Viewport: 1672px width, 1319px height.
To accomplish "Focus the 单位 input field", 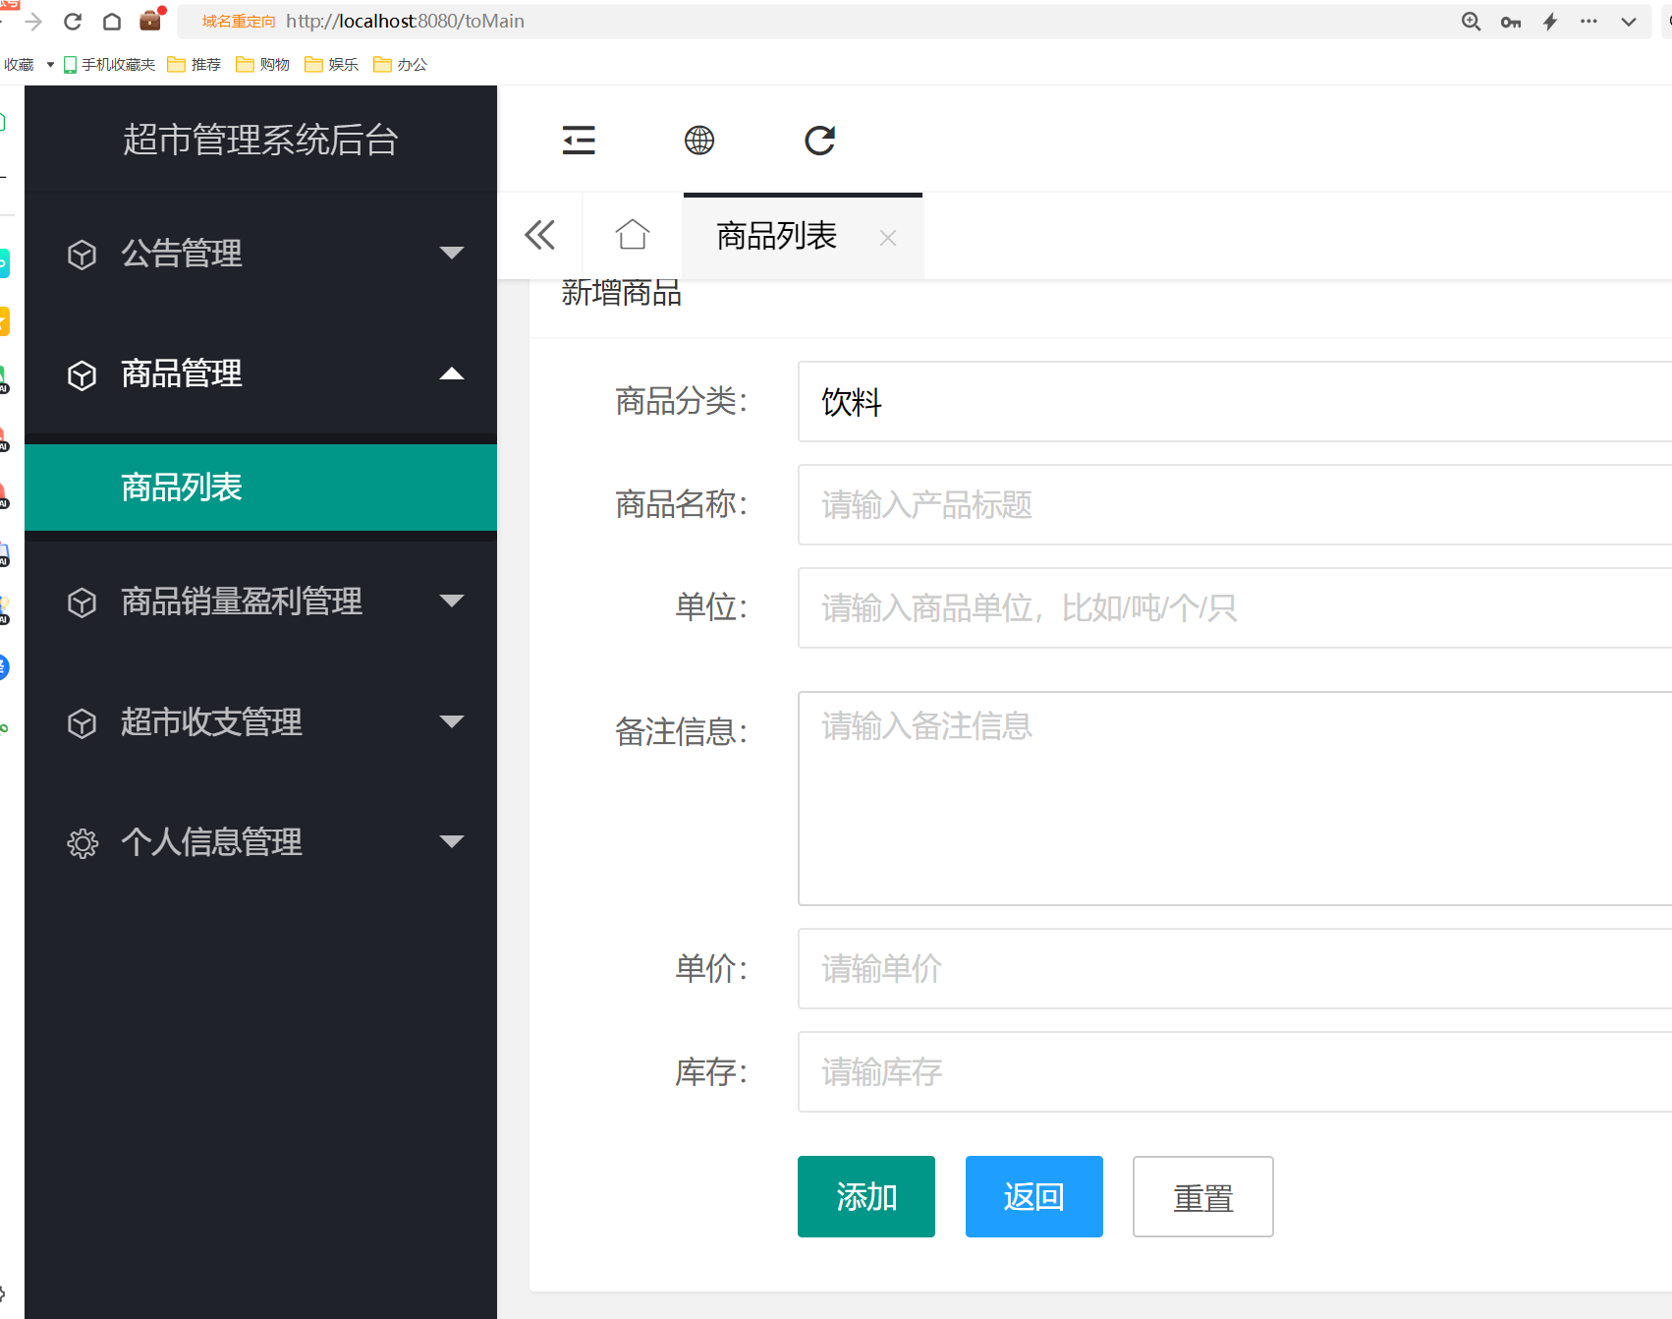I will click(1235, 608).
